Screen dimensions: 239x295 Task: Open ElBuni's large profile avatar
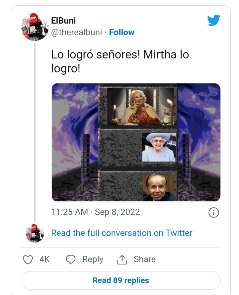pyautogui.click(x=35, y=27)
